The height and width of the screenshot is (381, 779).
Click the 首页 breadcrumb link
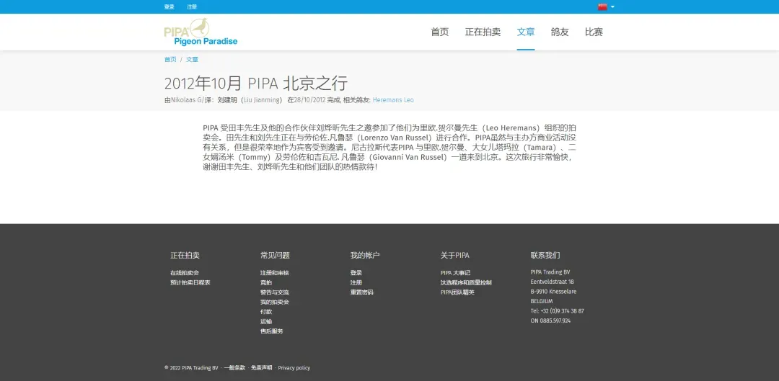[170, 60]
